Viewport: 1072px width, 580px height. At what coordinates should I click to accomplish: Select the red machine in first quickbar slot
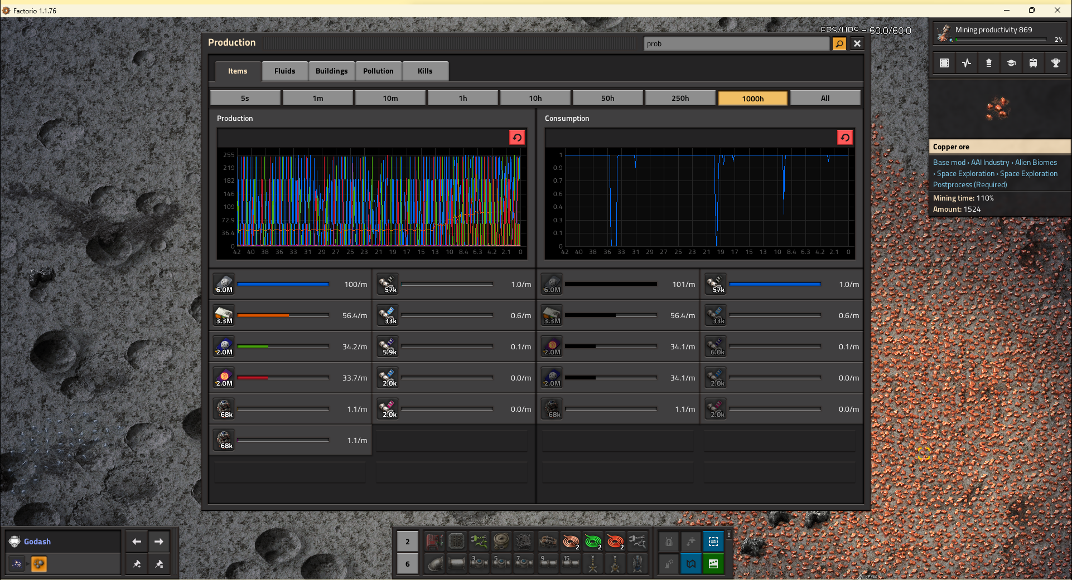pos(434,541)
